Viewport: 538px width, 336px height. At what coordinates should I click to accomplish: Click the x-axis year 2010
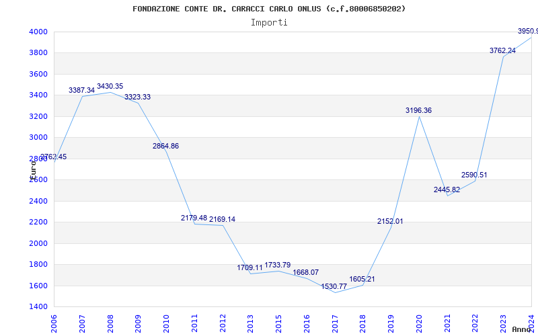click(x=166, y=324)
